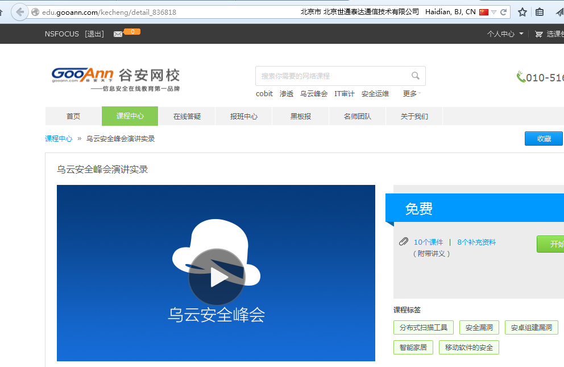Click the magnifier search icon

[x=416, y=76]
